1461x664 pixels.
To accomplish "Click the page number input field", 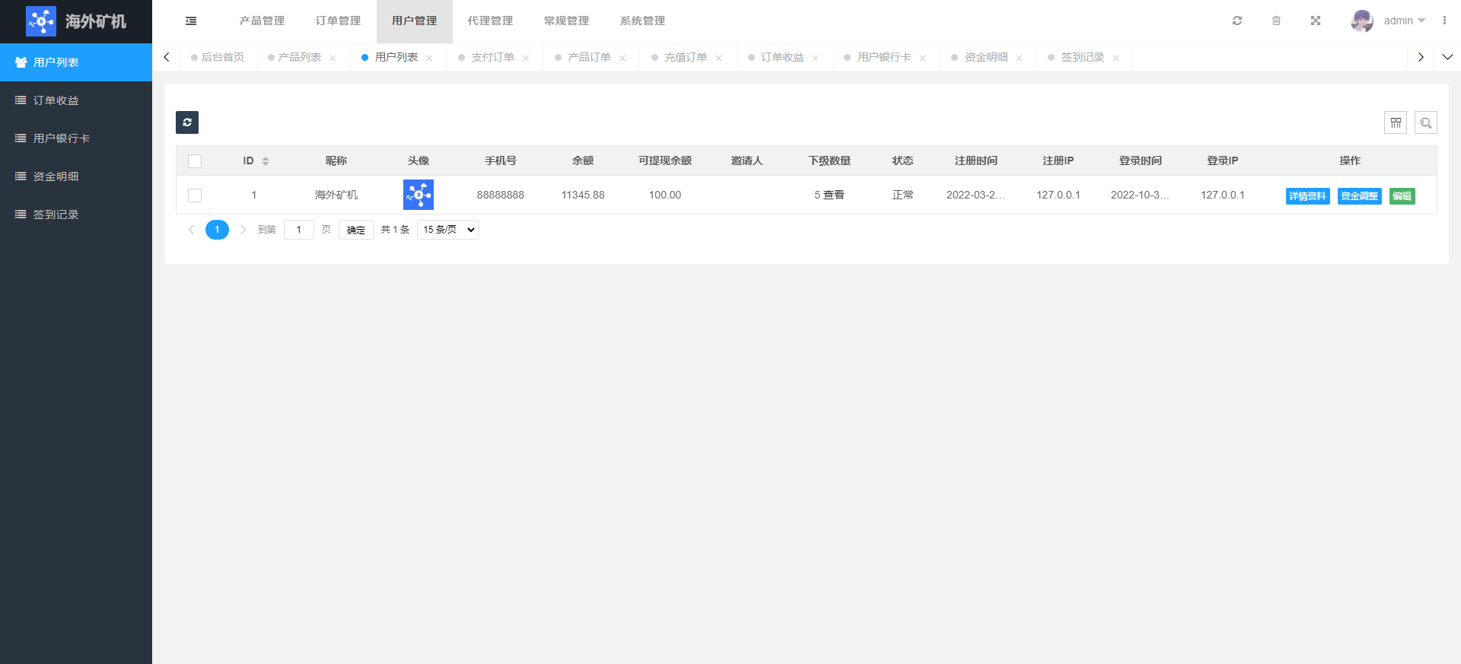I will 299,230.
